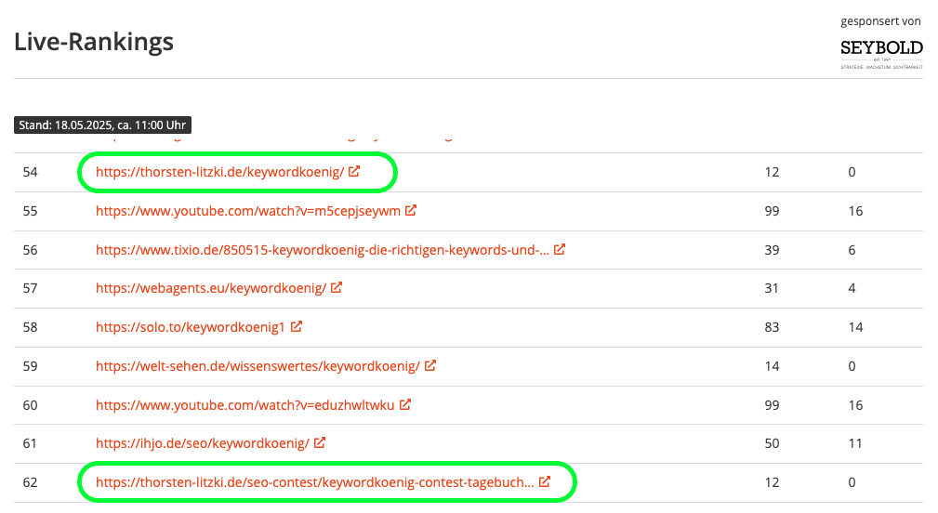The height and width of the screenshot is (513, 938).
Task: Click value 4 in webagents.eu row
Action: (852, 288)
